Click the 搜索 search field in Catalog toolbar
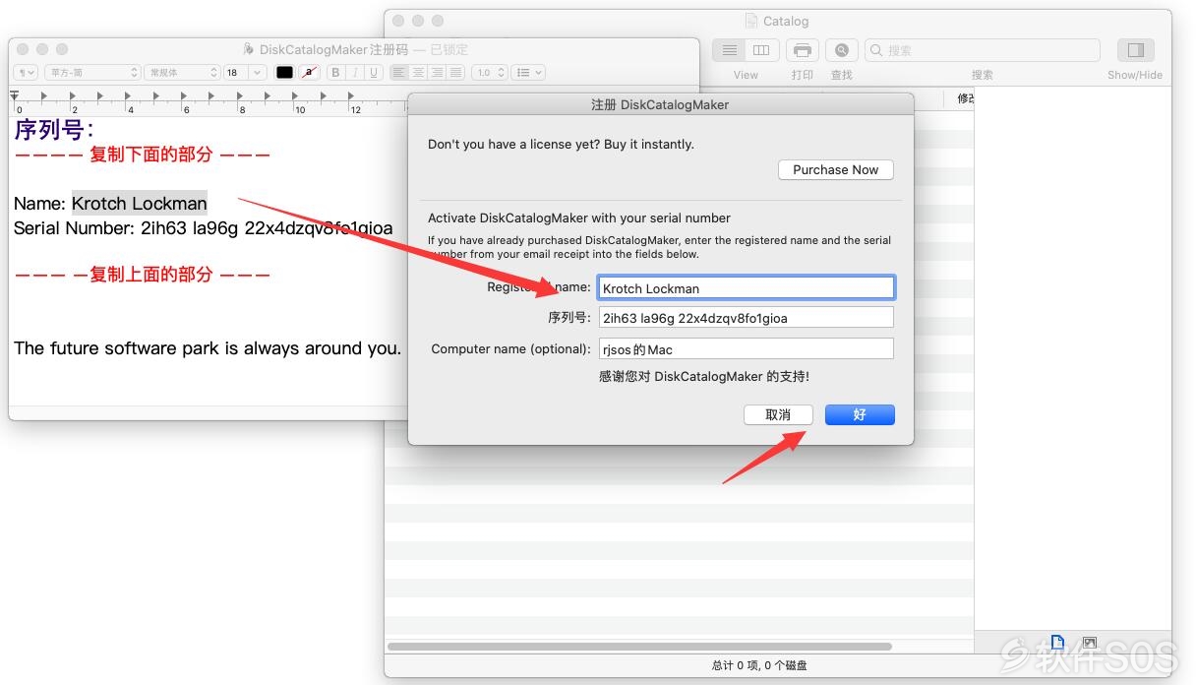Viewport: 1196px width, 685px height. click(x=982, y=50)
